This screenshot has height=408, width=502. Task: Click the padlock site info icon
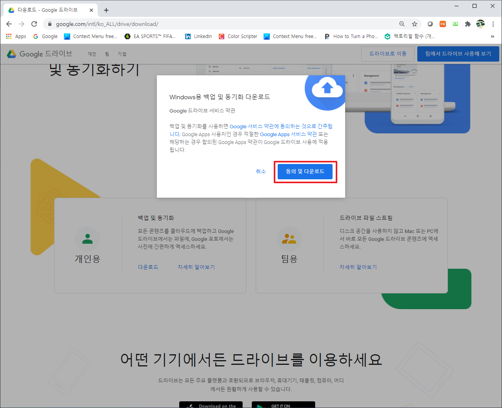(x=49, y=24)
